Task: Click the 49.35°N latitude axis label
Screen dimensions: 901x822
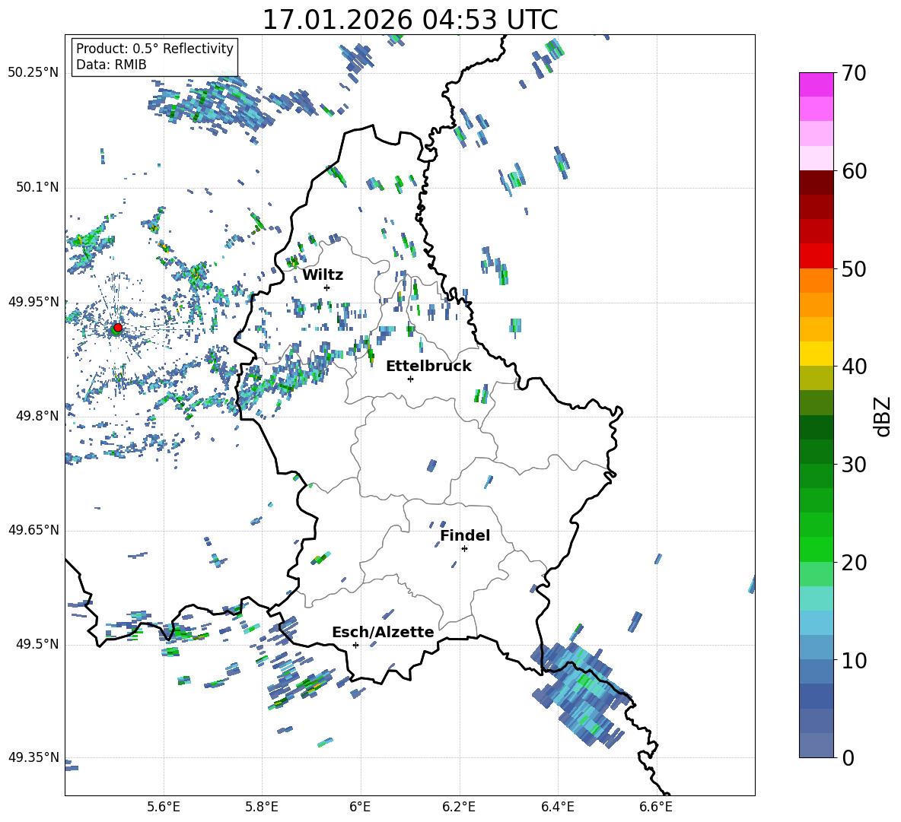Action: click(x=33, y=758)
